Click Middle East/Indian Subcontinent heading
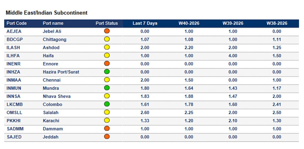This screenshot has width=304, height=149. point(47,13)
